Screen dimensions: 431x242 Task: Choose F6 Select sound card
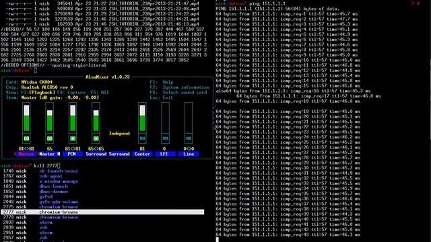click(x=178, y=93)
